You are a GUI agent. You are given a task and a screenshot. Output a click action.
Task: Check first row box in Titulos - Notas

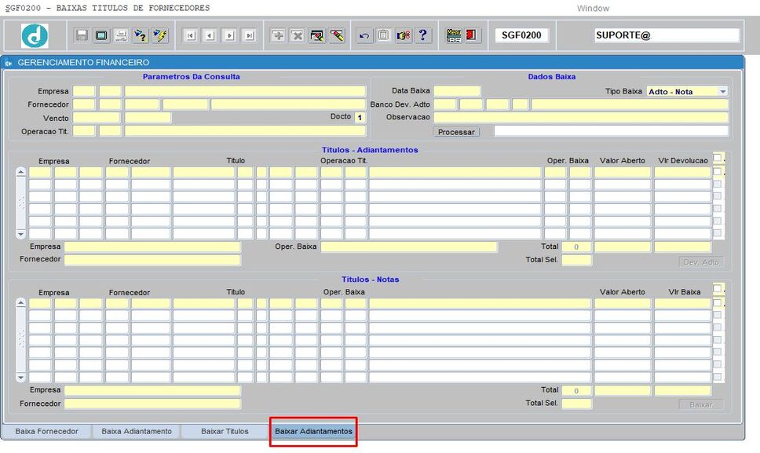point(718,303)
